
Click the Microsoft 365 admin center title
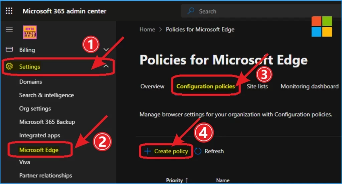[x=64, y=11]
